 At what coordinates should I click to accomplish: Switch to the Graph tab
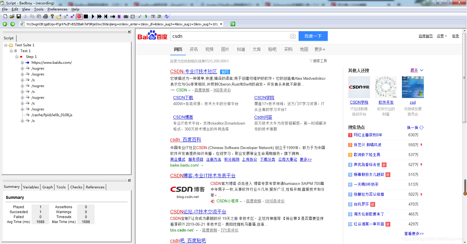tap(48, 187)
